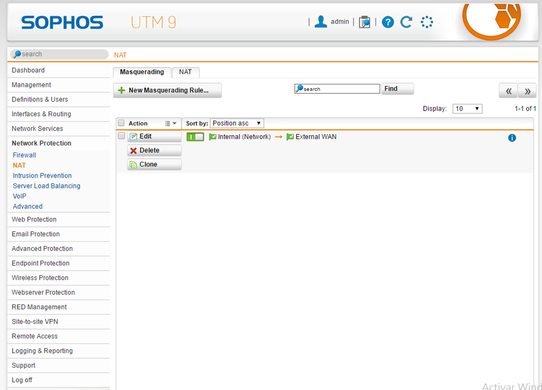The image size is (542, 390).
Task: Open Dashboard in the sidebar
Action: [x=58, y=70]
